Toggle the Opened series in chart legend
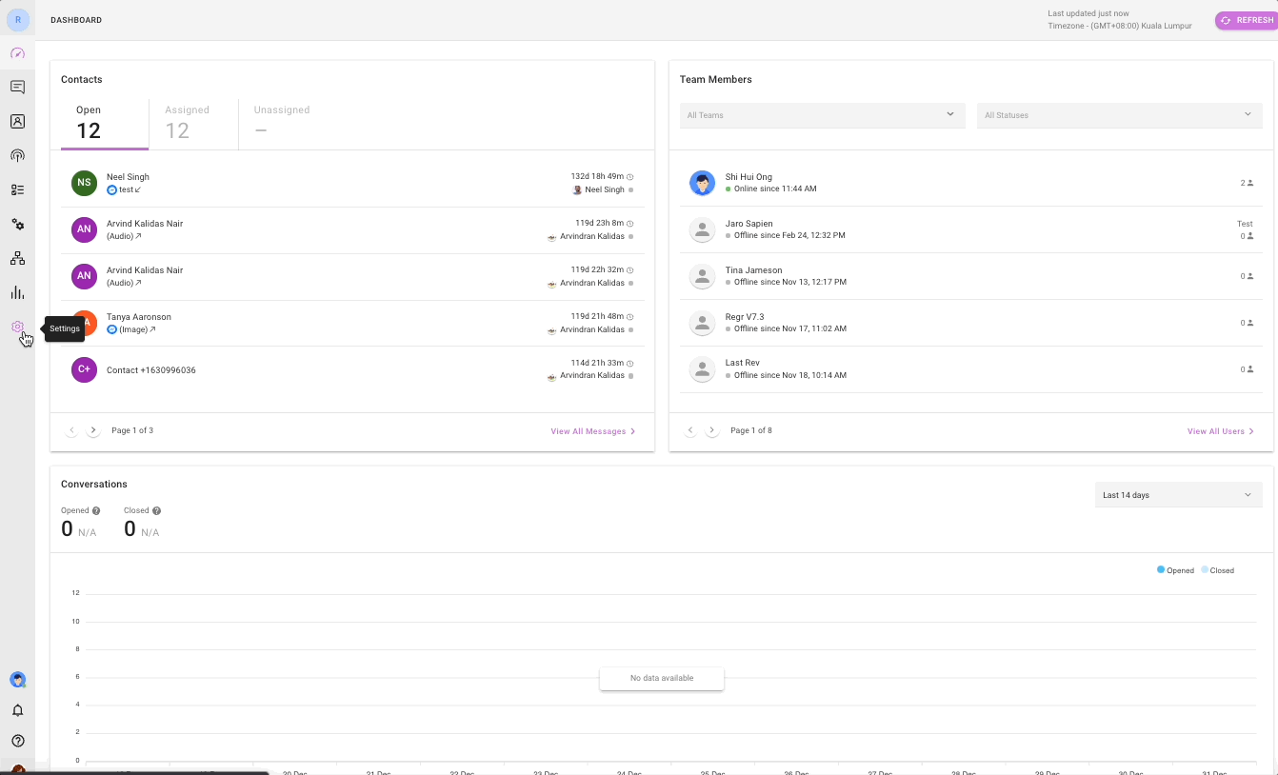The height and width of the screenshot is (775, 1278). click(1175, 570)
